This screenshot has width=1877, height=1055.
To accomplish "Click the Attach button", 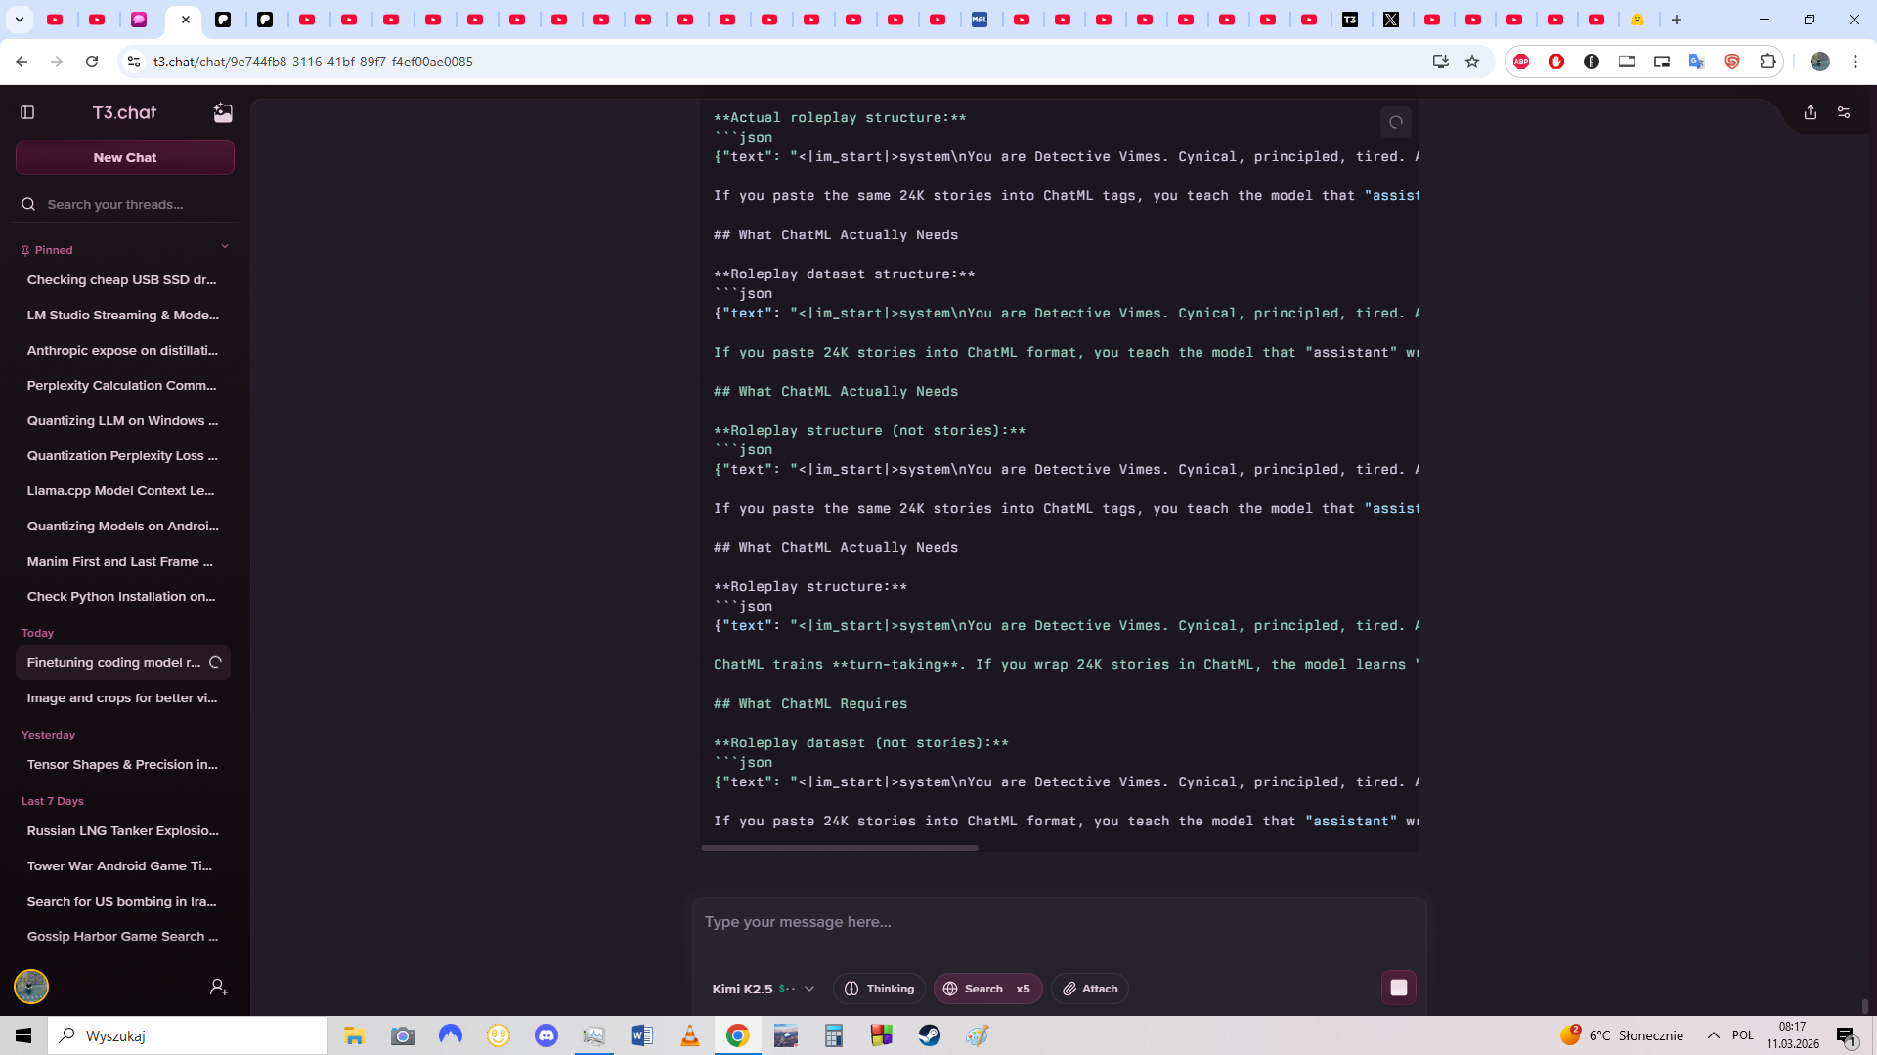I will [1090, 989].
